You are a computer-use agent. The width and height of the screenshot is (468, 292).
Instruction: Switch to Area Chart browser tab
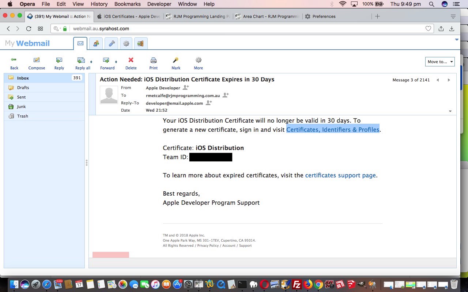[x=267, y=16]
